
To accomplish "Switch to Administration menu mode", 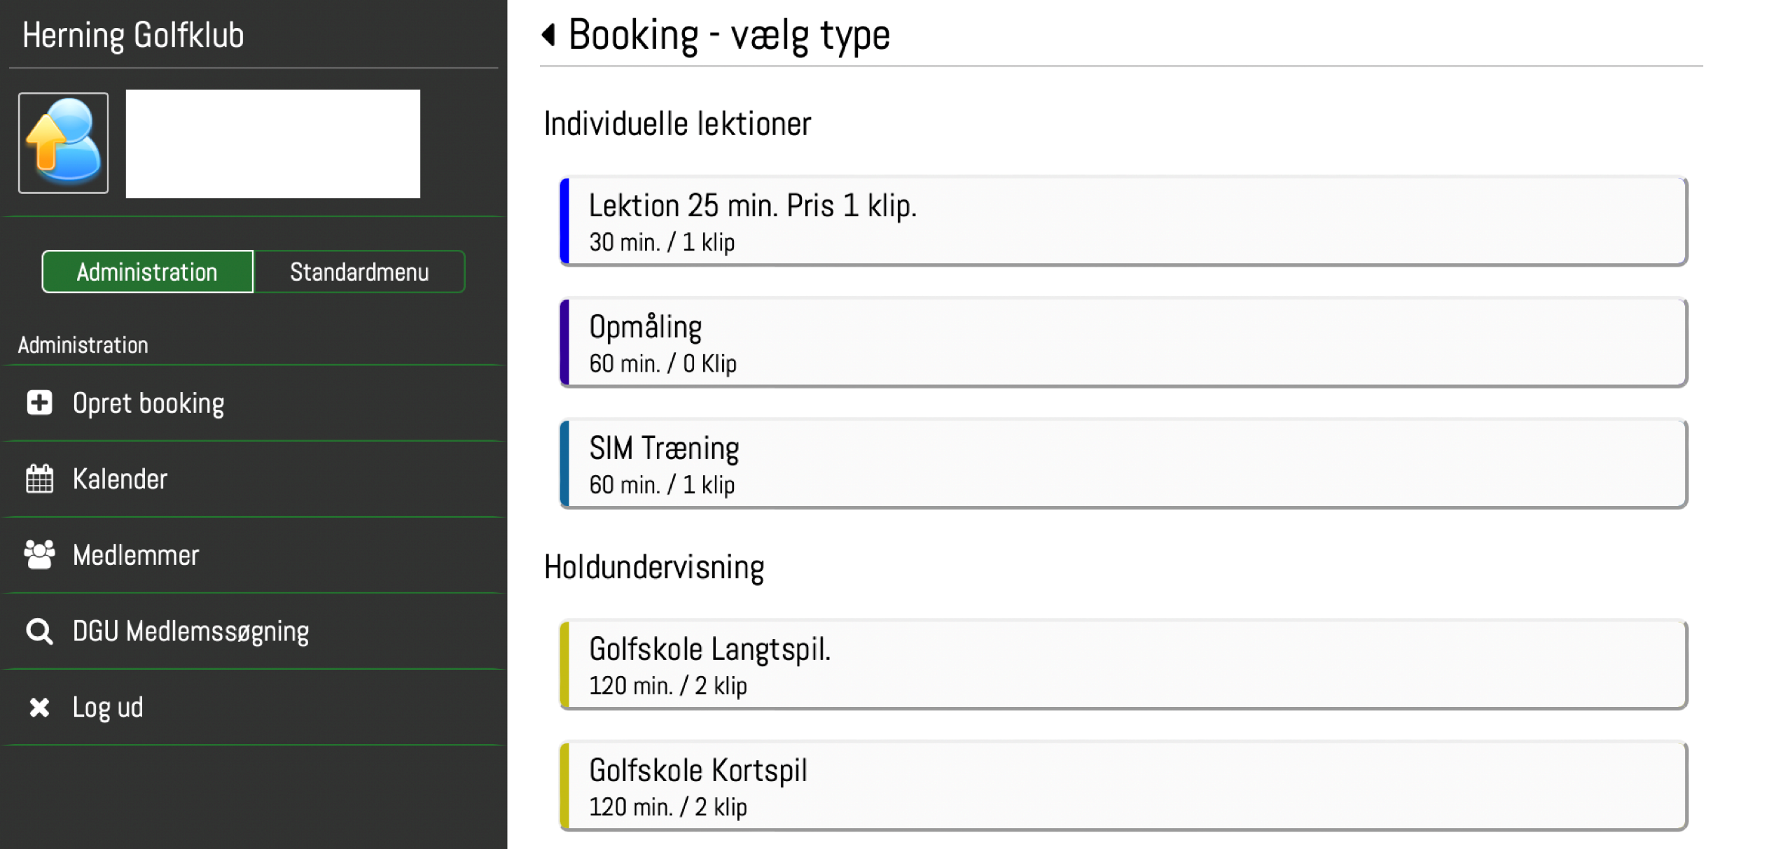I will pyautogui.click(x=147, y=272).
